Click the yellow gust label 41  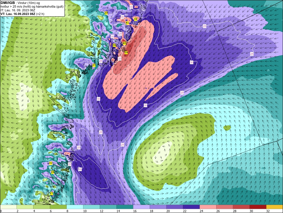click(127, 23)
